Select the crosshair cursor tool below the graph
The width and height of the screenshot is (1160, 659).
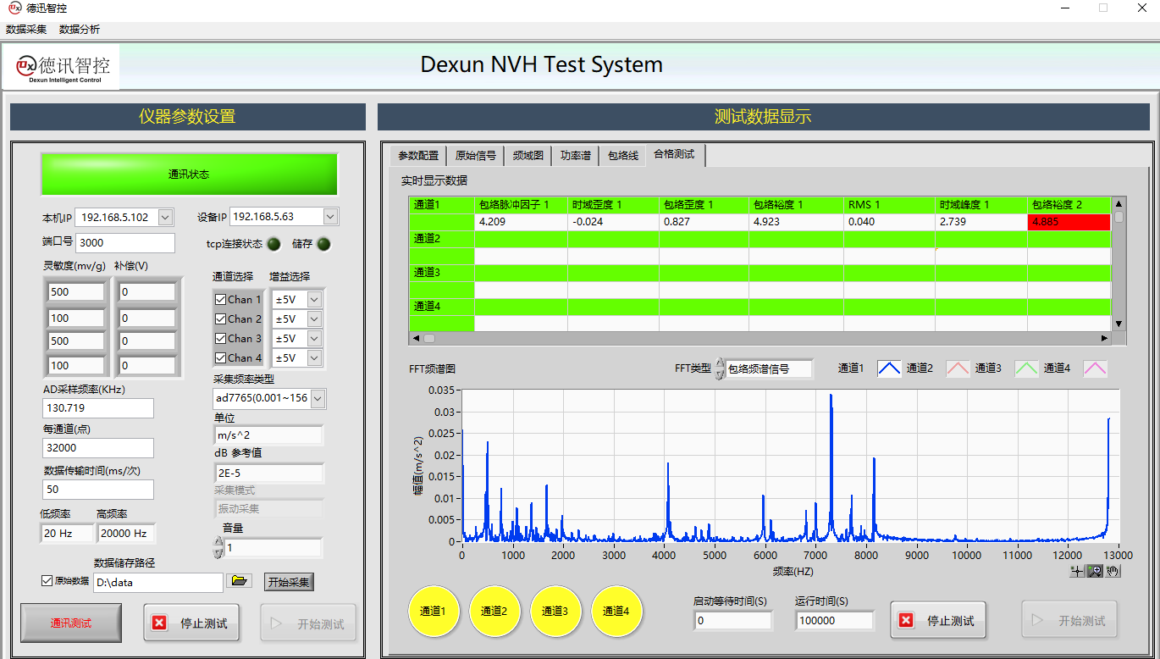1077,572
